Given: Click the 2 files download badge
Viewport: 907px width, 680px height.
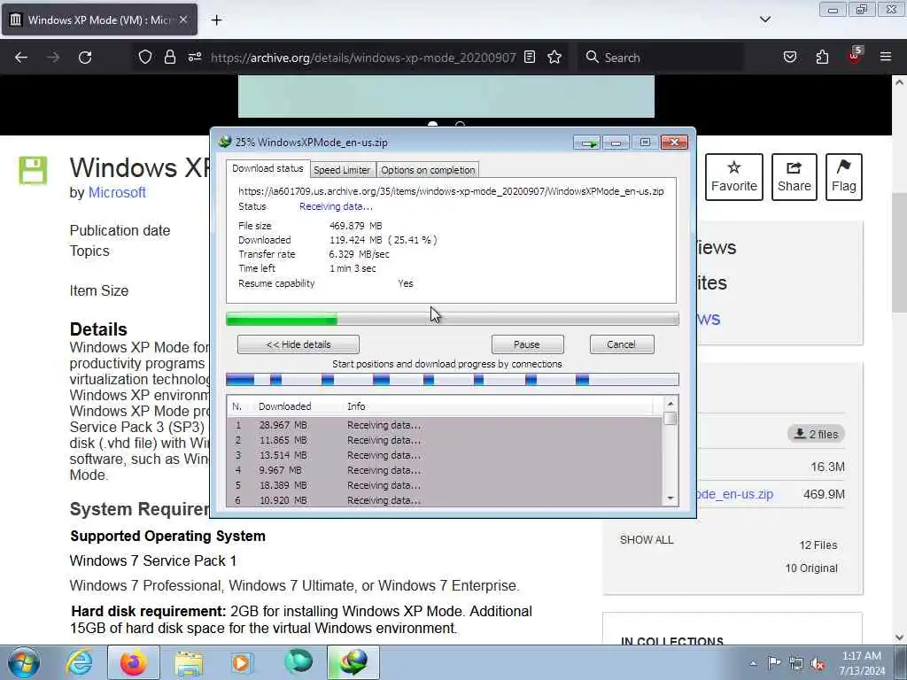Looking at the screenshot, I should 816,434.
